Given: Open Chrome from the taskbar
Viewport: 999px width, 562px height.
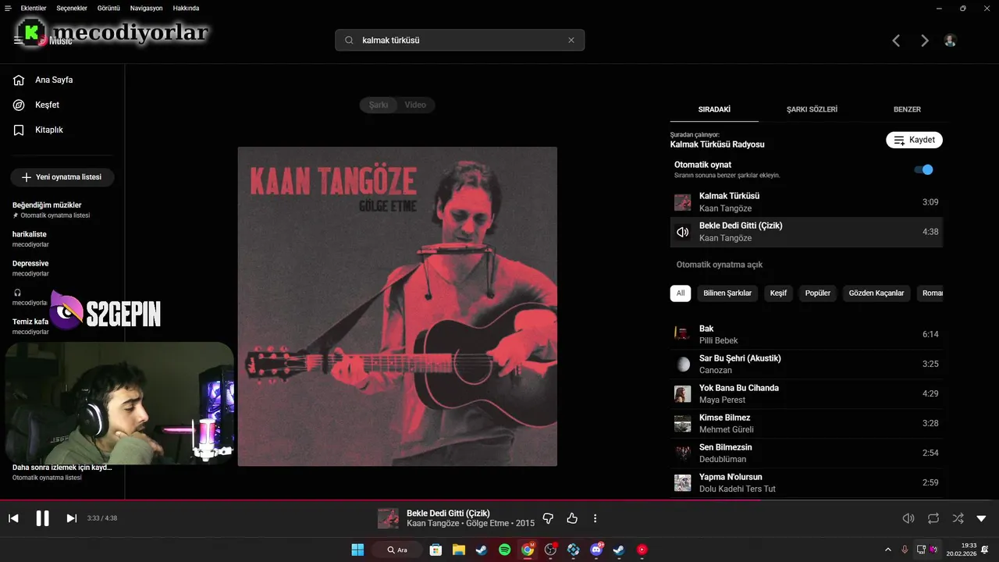Looking at the screenshot, I should [x=528, y=550].
